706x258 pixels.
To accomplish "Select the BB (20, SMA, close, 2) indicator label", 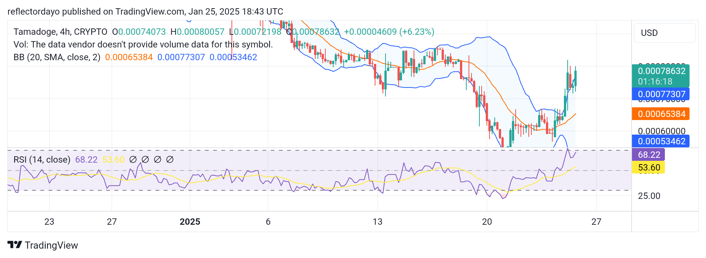I will pos(57,57).
